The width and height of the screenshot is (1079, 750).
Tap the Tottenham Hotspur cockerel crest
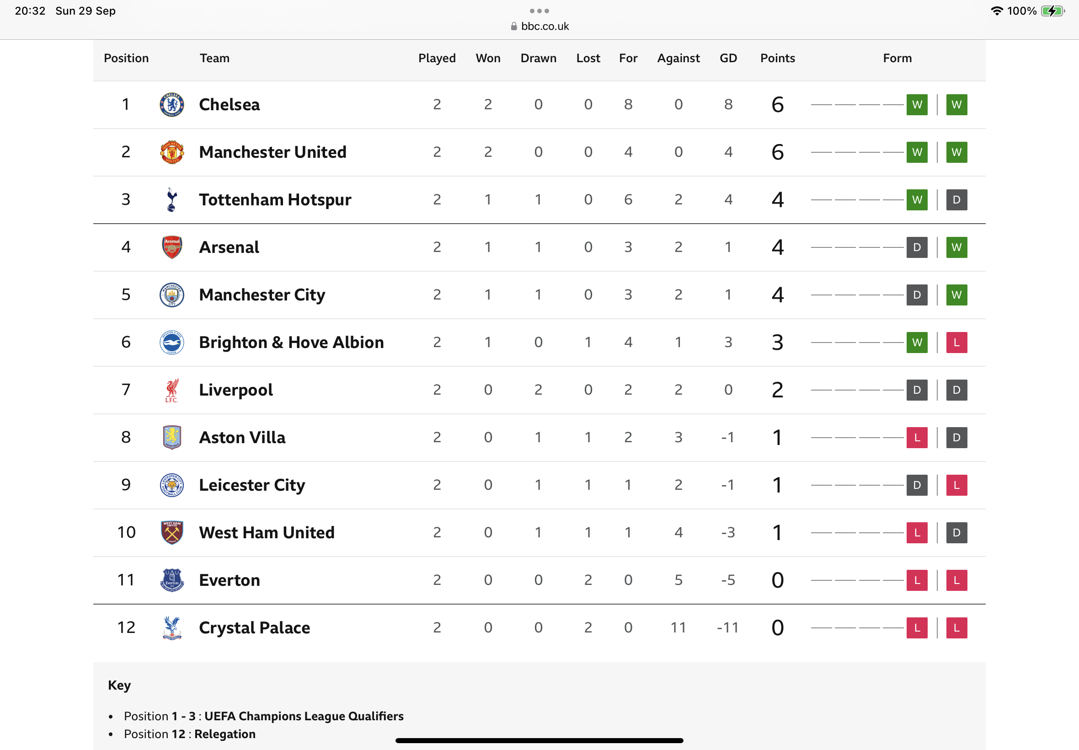click(172, 199)
